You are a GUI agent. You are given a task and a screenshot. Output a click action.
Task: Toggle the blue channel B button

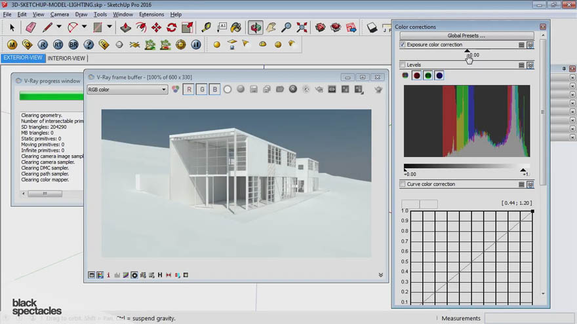215,89
